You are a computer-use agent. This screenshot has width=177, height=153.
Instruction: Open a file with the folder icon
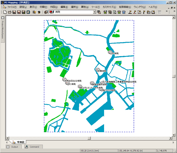(10, 12)
